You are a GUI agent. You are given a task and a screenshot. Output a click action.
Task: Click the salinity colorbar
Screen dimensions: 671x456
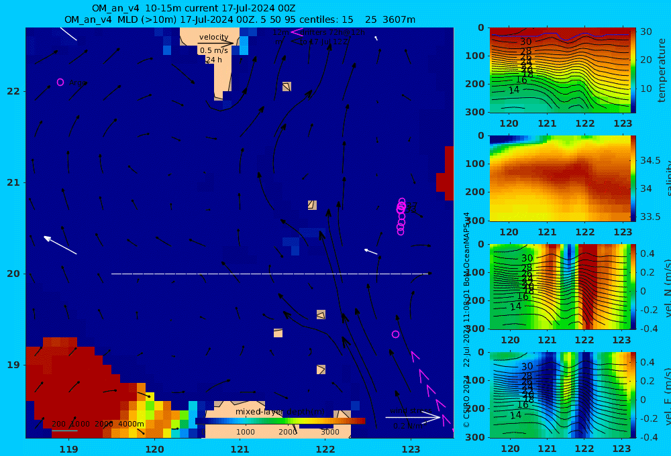(633, 178)
